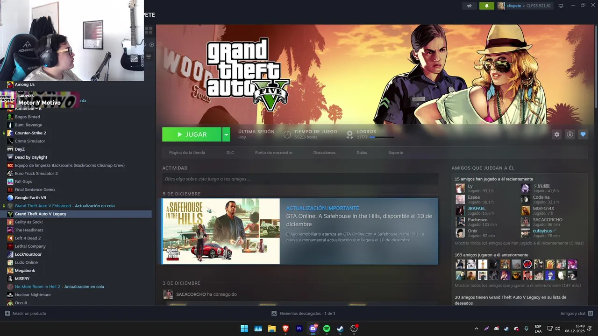Open the Soporte tab
The width and height of the screenshot is (598, 336).
[396, 153]
